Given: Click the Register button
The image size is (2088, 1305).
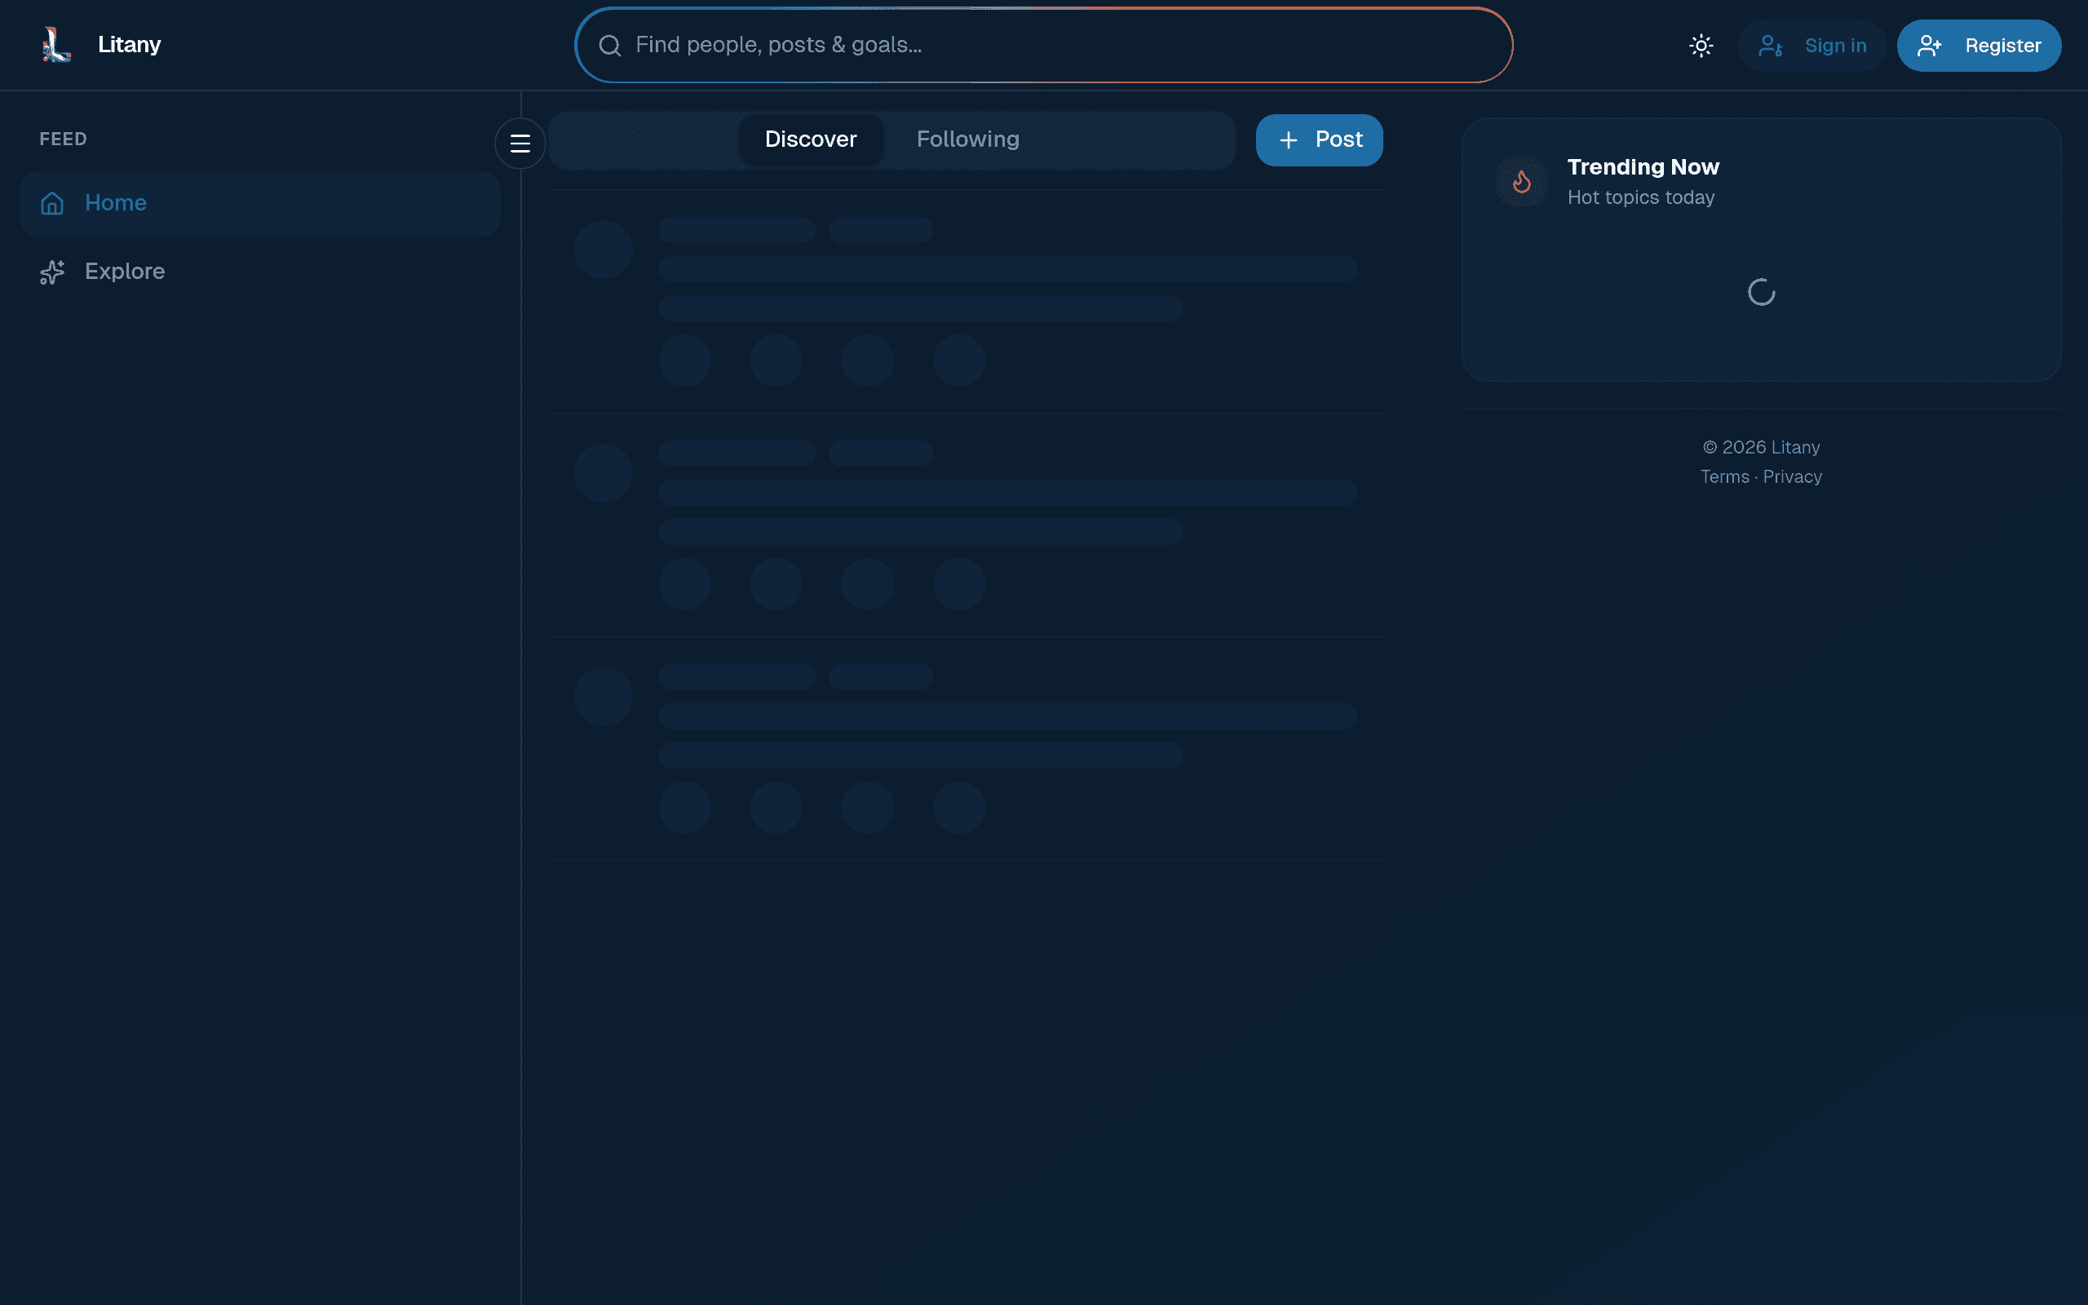Looking at the screenshot, I should point(1979,46).
